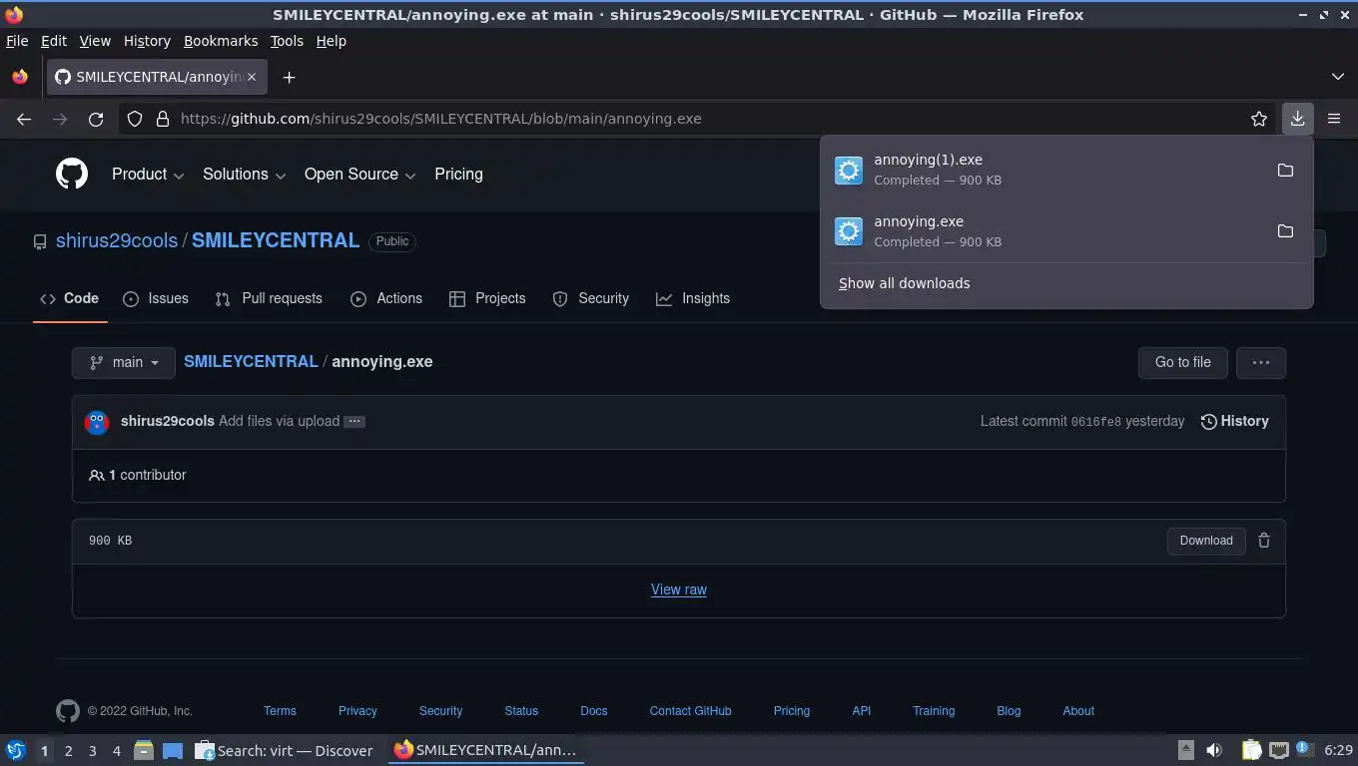1358x766 pixels.
Task: Open the View menu
Action: (95, 41)
